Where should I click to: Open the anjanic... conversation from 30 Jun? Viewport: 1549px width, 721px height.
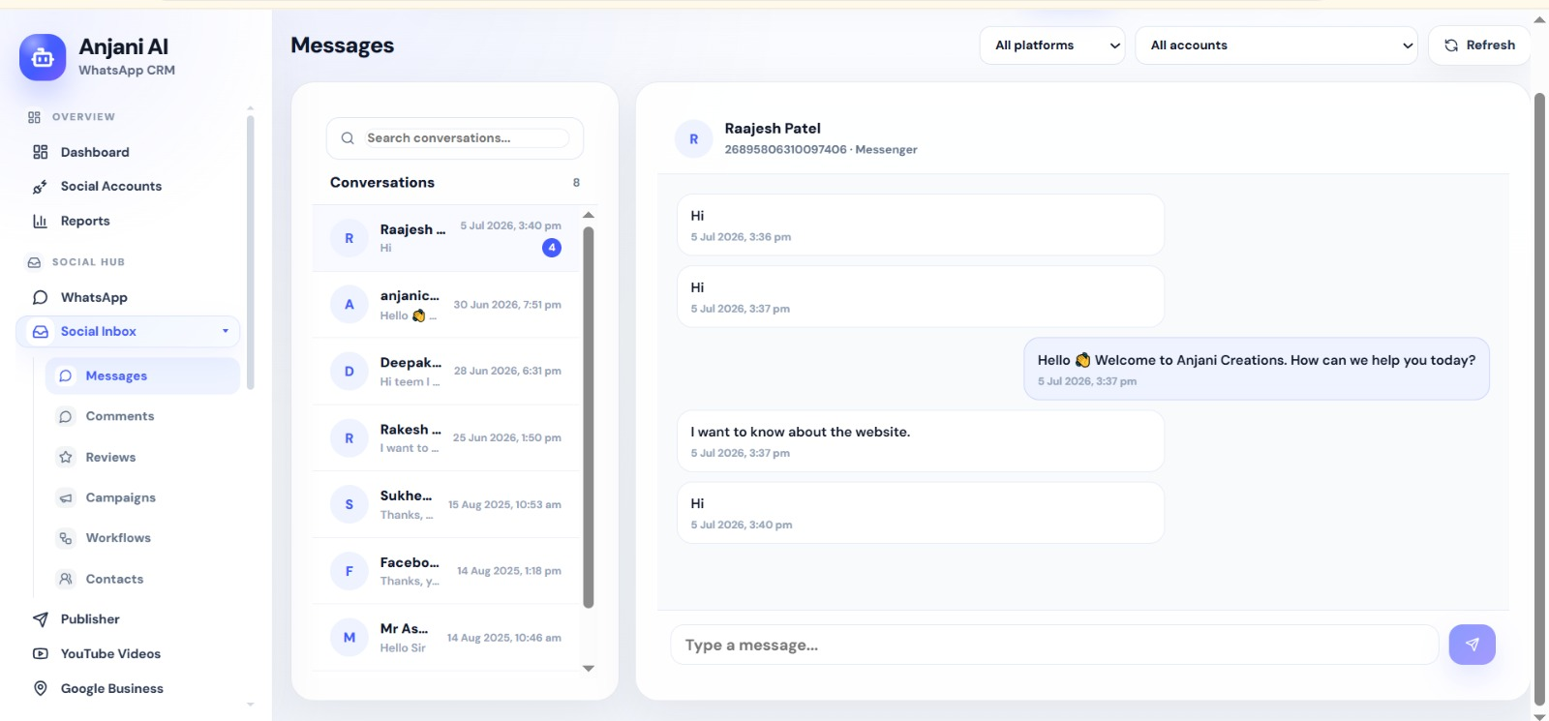pyautogui.click(x=446, y=305)
